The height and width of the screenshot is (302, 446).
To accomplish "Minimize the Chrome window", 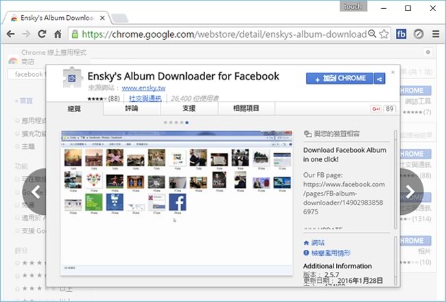I will 384,8.
